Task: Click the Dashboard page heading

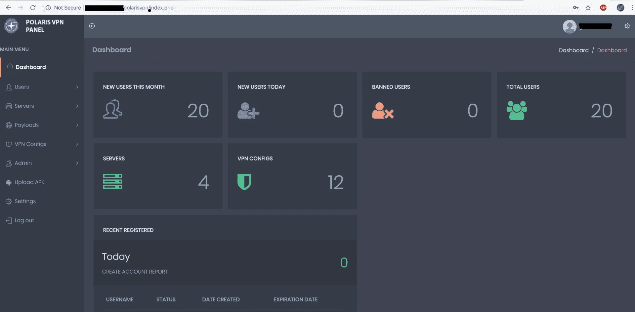Action: point(112,50)
